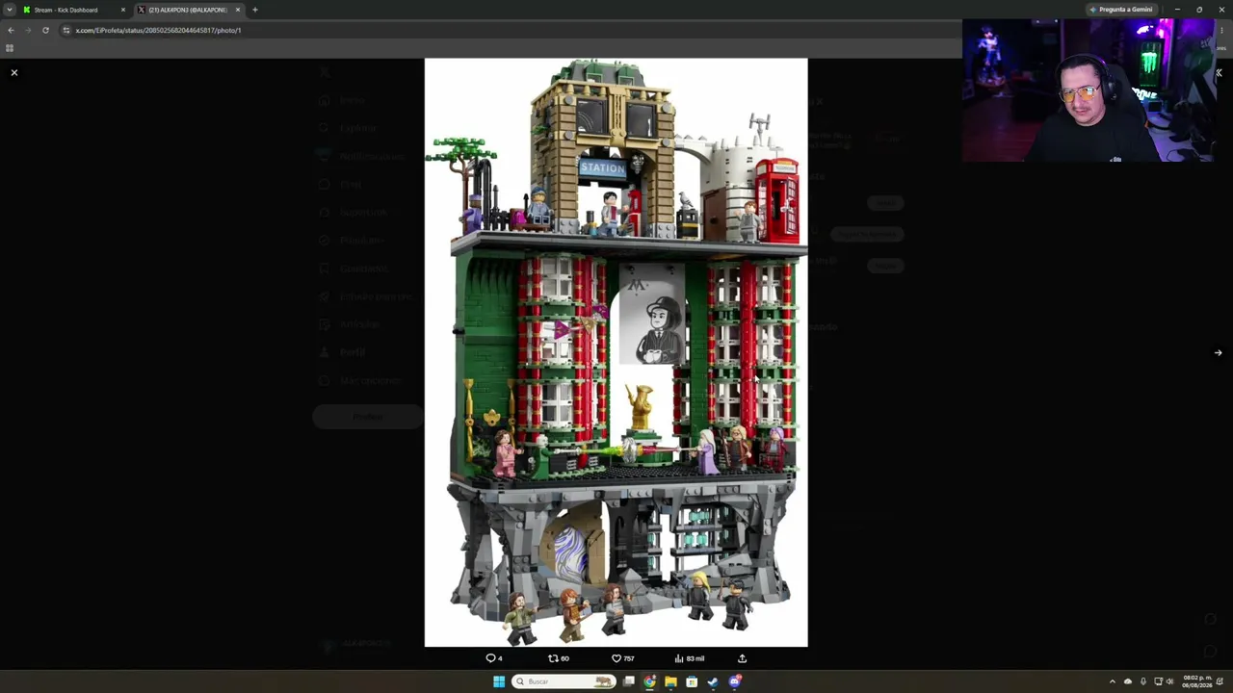The height and width of the screenshot is (693, 1233).
Task: Open the network tray icon
Action: click(x=1159, y=681)
